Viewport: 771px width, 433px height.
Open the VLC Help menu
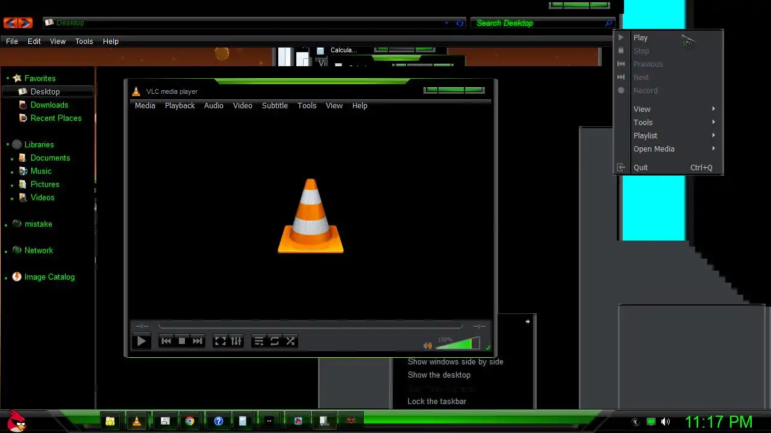tap(360, 105)
